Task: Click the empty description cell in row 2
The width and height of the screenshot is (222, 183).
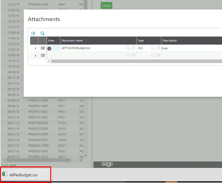Action: tap(192, 55)
